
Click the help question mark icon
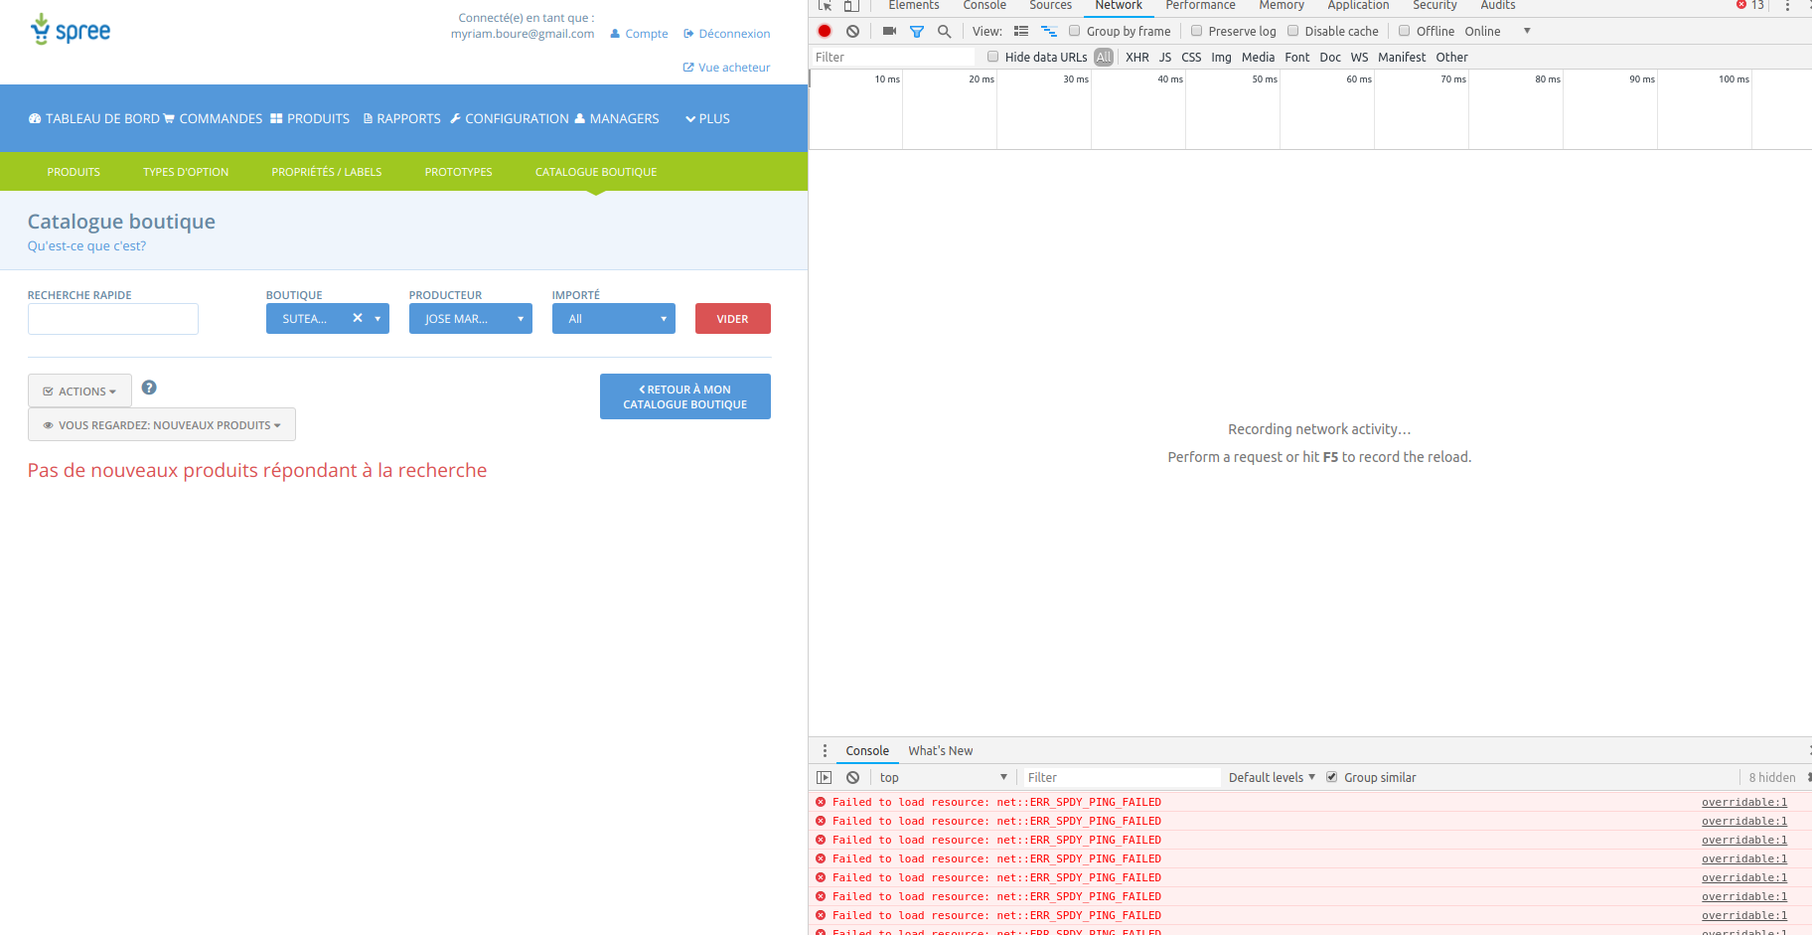click(x=149, y=388)
